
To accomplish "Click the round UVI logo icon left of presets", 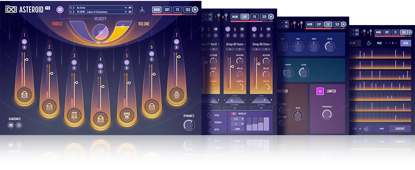I will tap(60, 10).
